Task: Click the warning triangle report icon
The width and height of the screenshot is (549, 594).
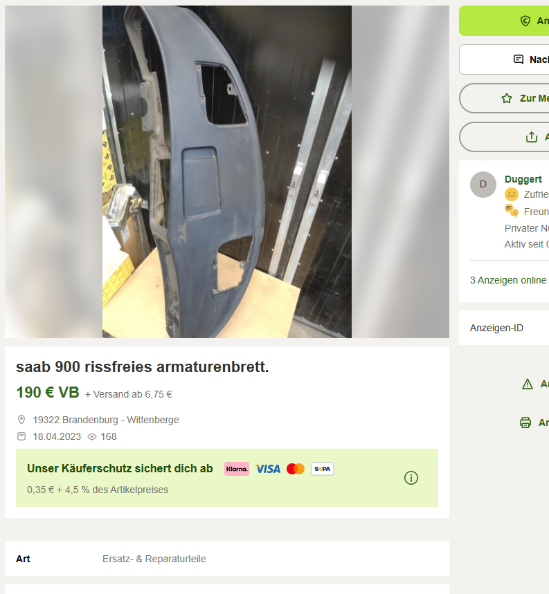Action: 528,384
